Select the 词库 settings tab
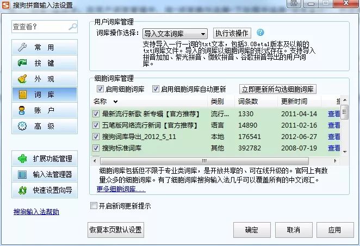The image size is (360, 246). click(45, 94)
